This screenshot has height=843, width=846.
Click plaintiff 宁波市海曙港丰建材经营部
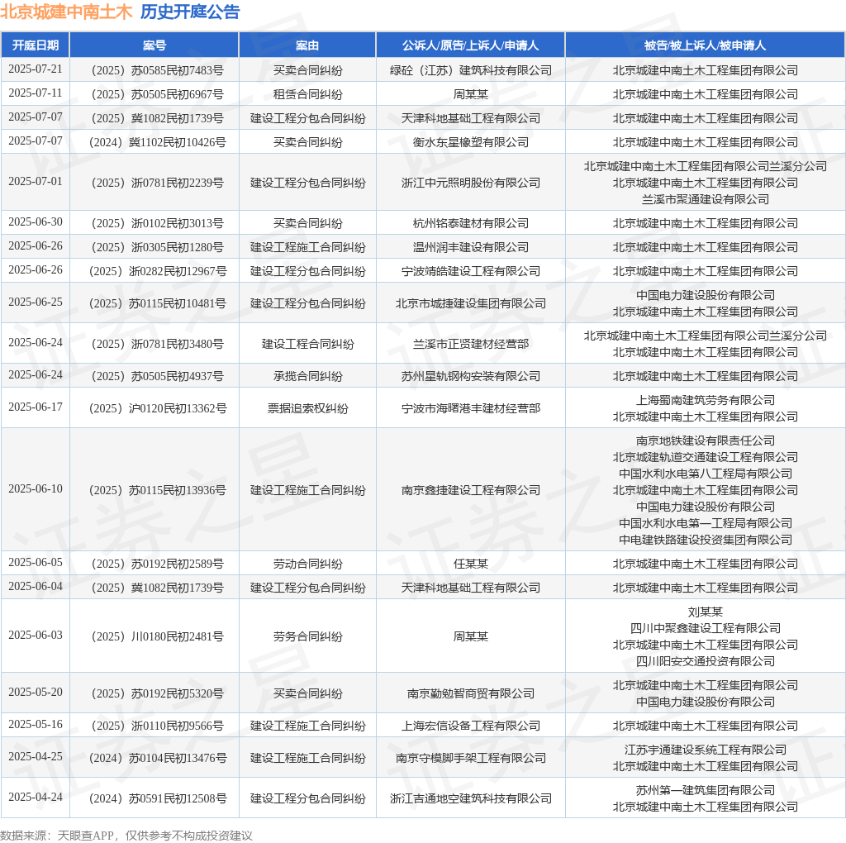pyautogui.click(x=470, y=408)
